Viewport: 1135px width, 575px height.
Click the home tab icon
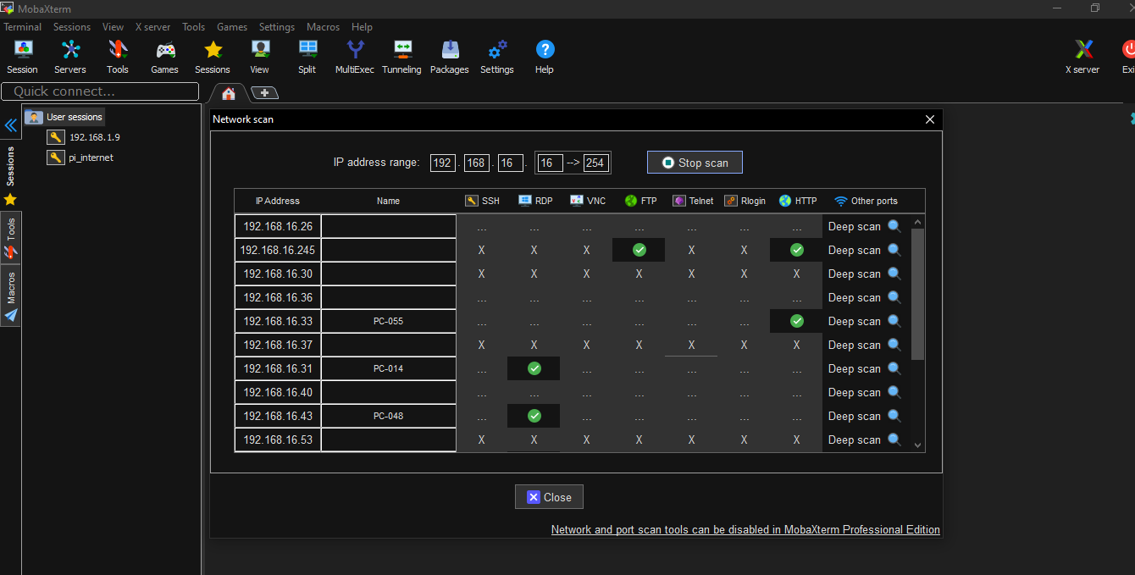point(228,93)
